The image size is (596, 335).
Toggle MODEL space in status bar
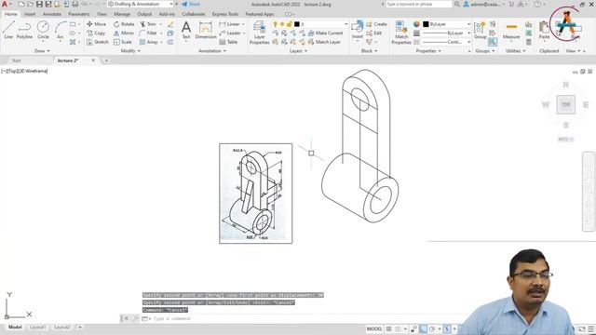pos(374,328)
